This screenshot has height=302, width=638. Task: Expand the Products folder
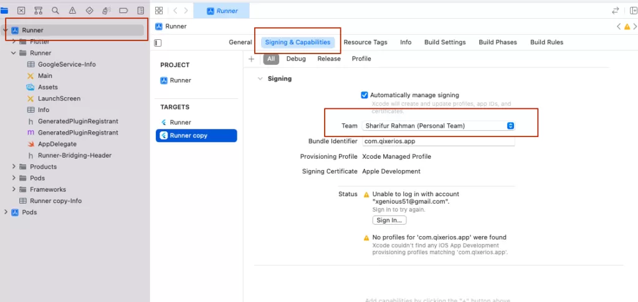[x=14, y=167]
